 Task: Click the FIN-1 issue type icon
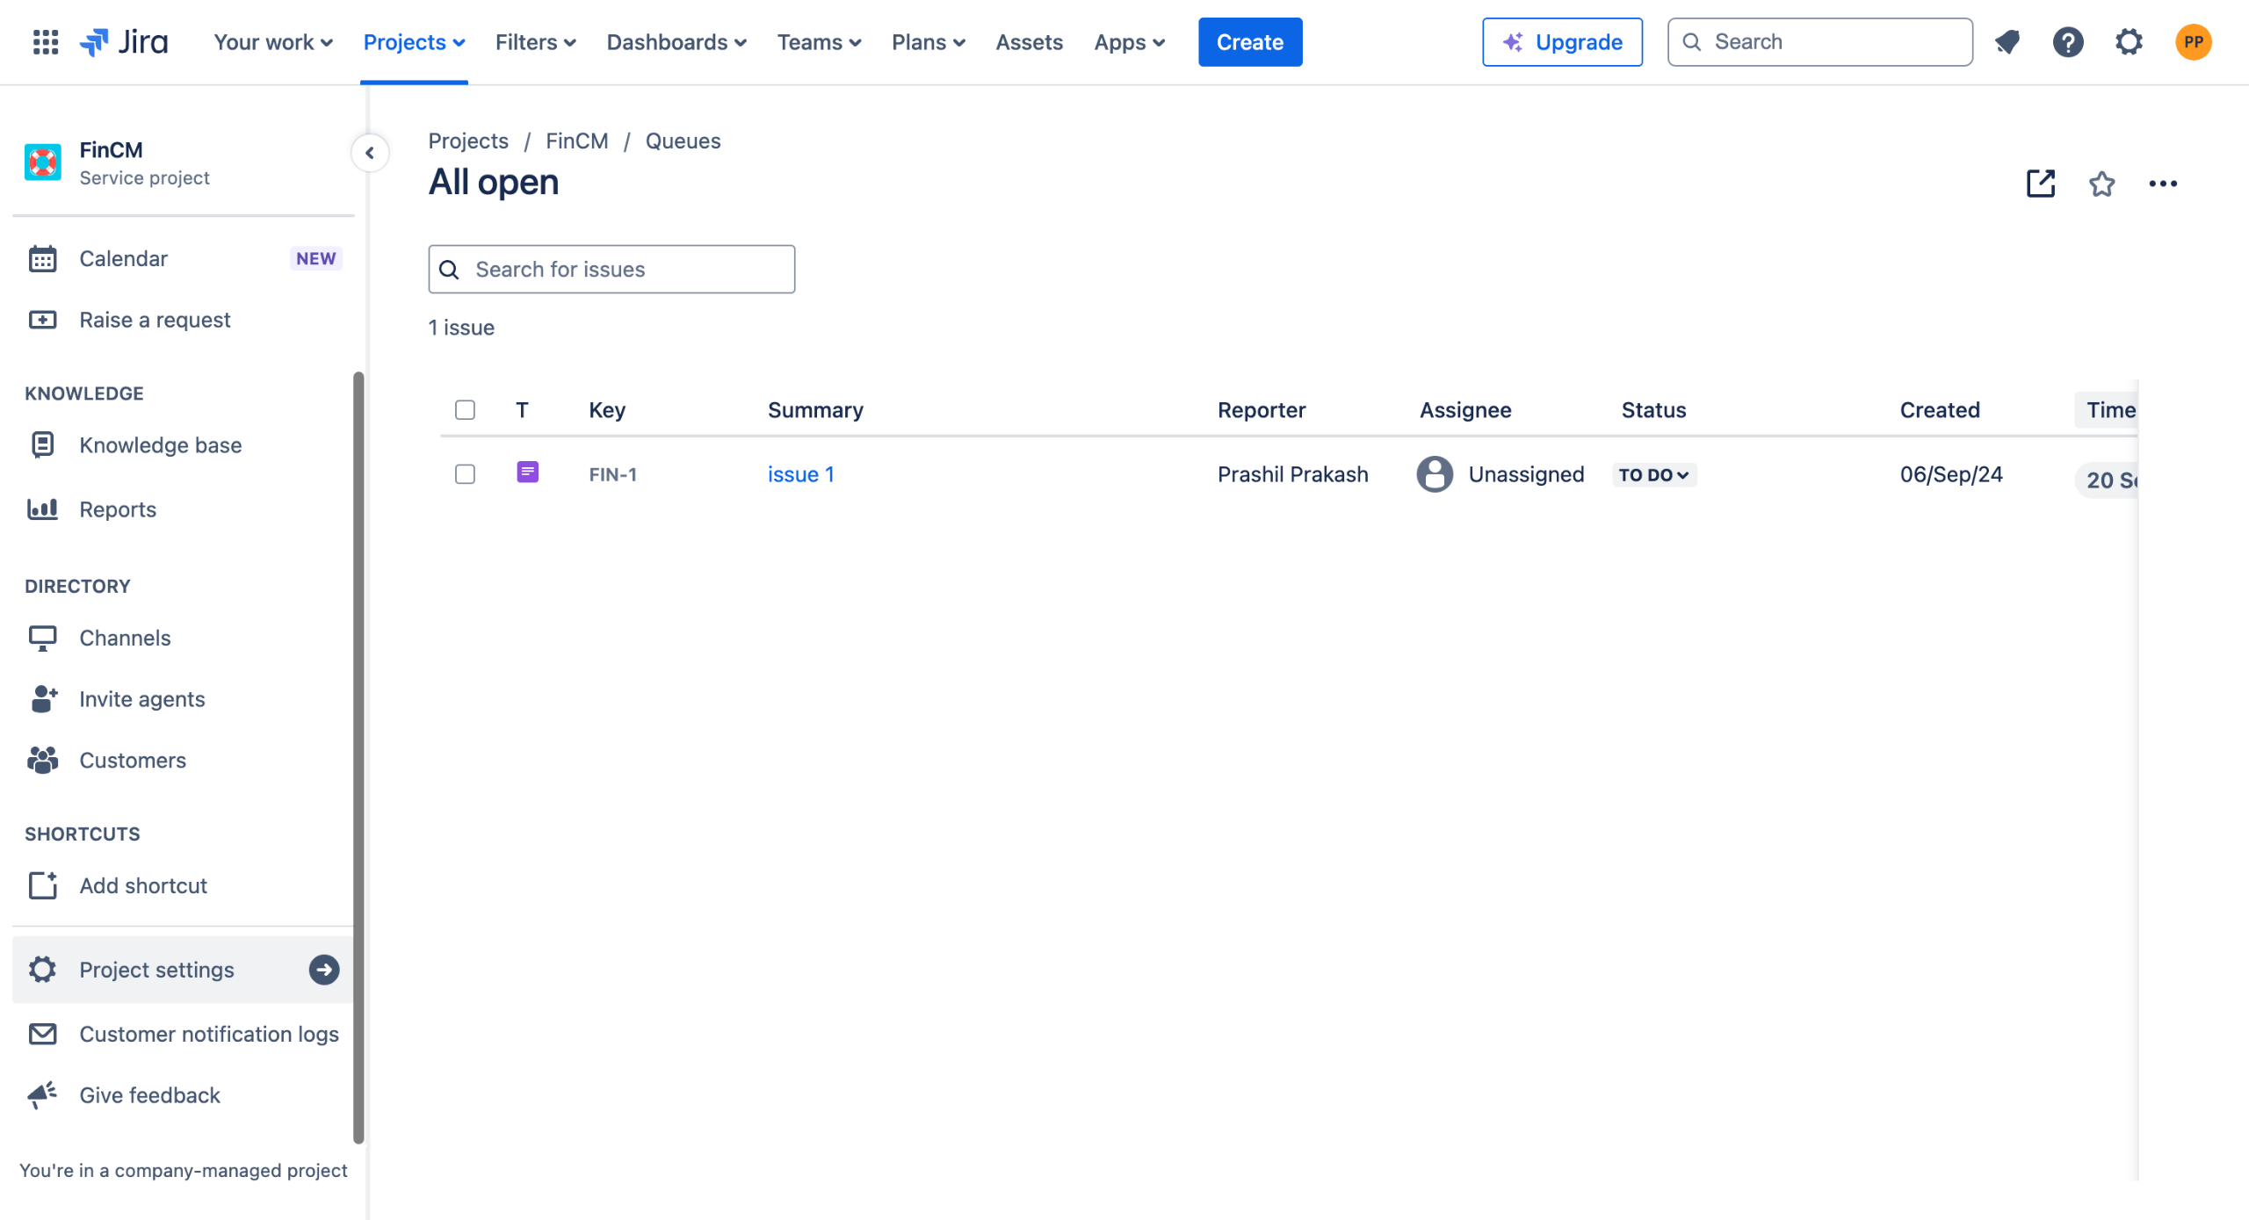[x=527, y=473]
